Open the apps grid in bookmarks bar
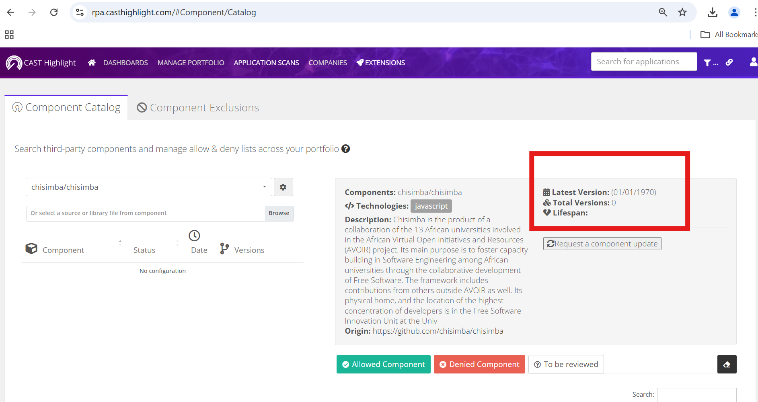The width and height of the screenshot is (758, 402). pyautogui.click(x=9, y=35)
